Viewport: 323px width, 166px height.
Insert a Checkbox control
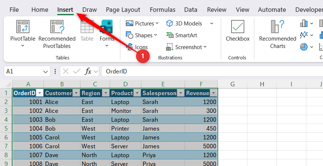(237, 31)
